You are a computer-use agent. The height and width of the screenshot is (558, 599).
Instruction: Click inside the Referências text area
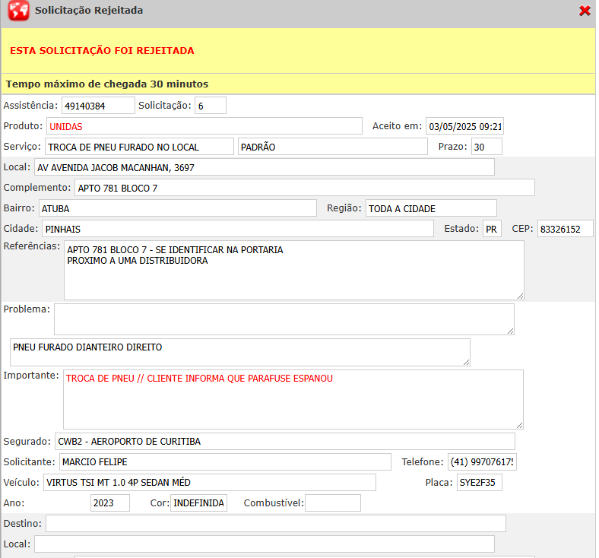click(293, 271)
